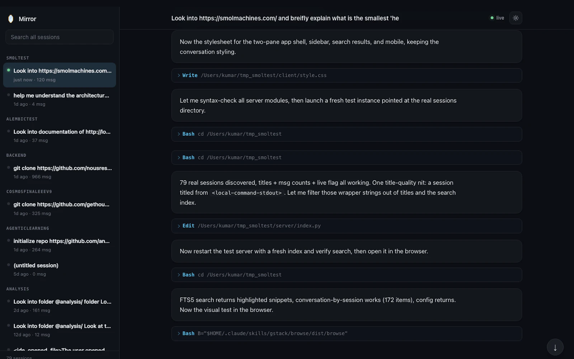
Task: Click the Mirror logo icon
Action: pos(11,19)
